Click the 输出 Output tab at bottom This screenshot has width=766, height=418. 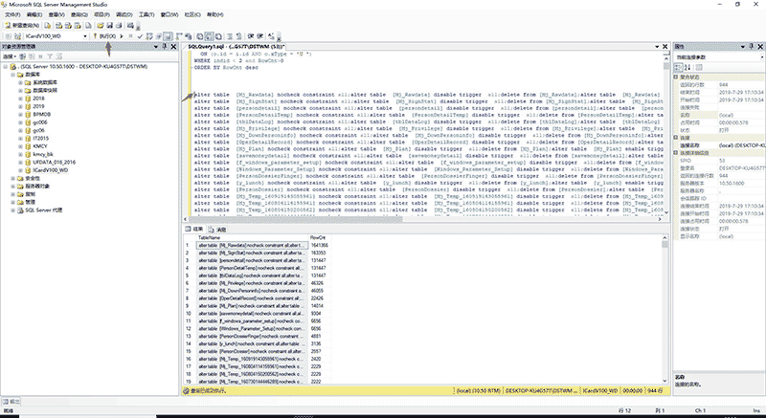pos(11,402)
